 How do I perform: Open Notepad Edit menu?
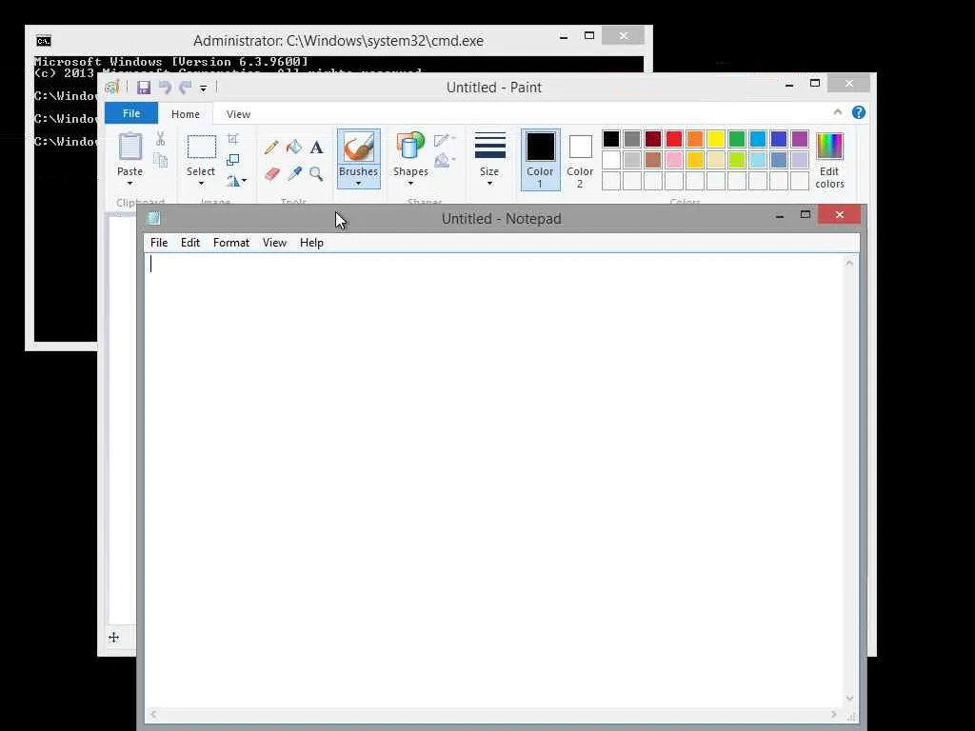(x=190, y=243)
